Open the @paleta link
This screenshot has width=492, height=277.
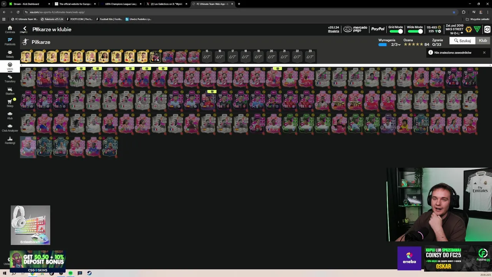333,31
